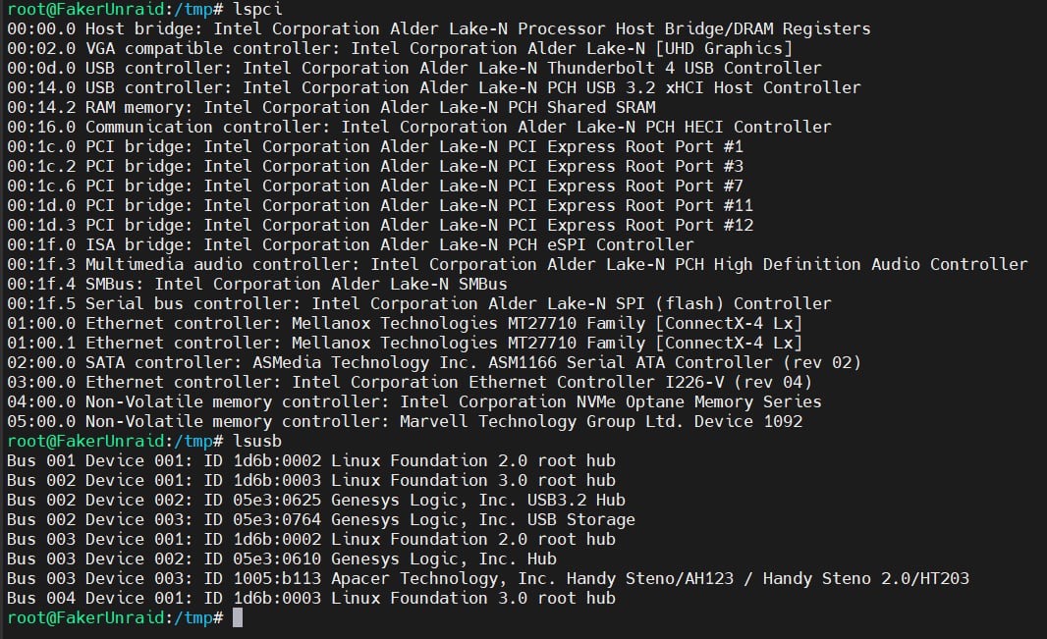Click the PCI Express Root Port #12 line
This screenshot has width=1047, height=639.
(380, 225)
